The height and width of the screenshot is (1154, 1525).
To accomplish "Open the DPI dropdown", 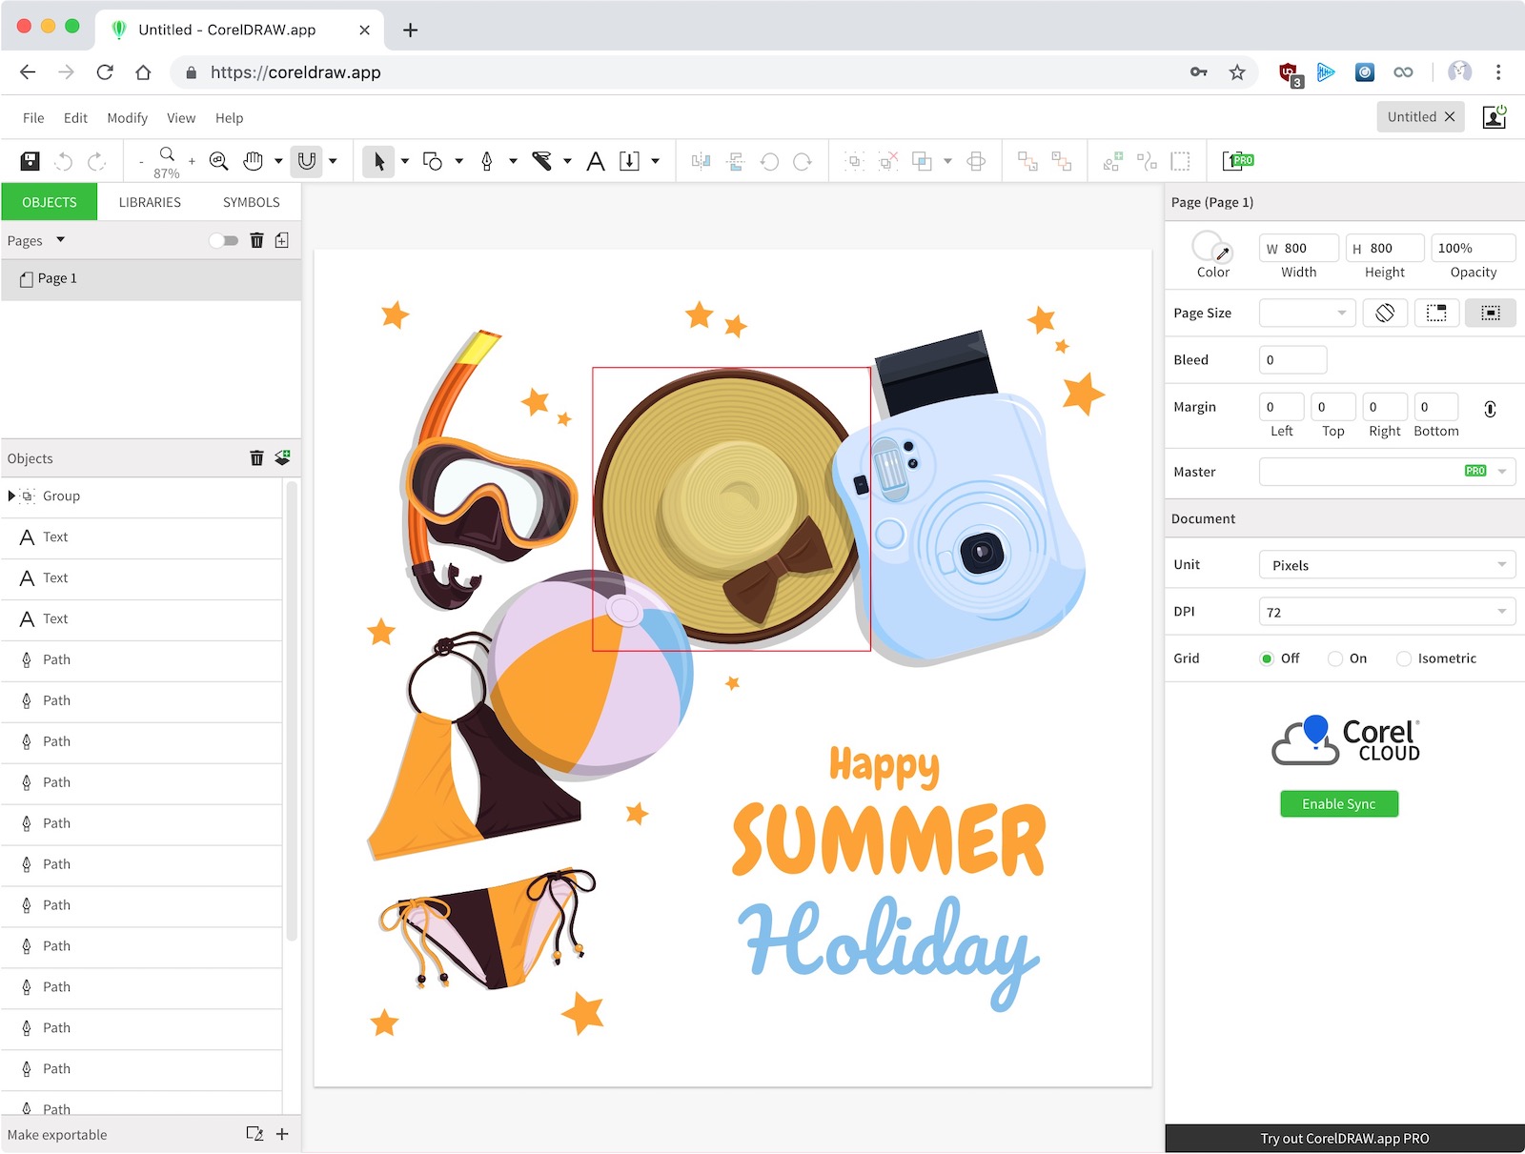I will pos(1387,612).
